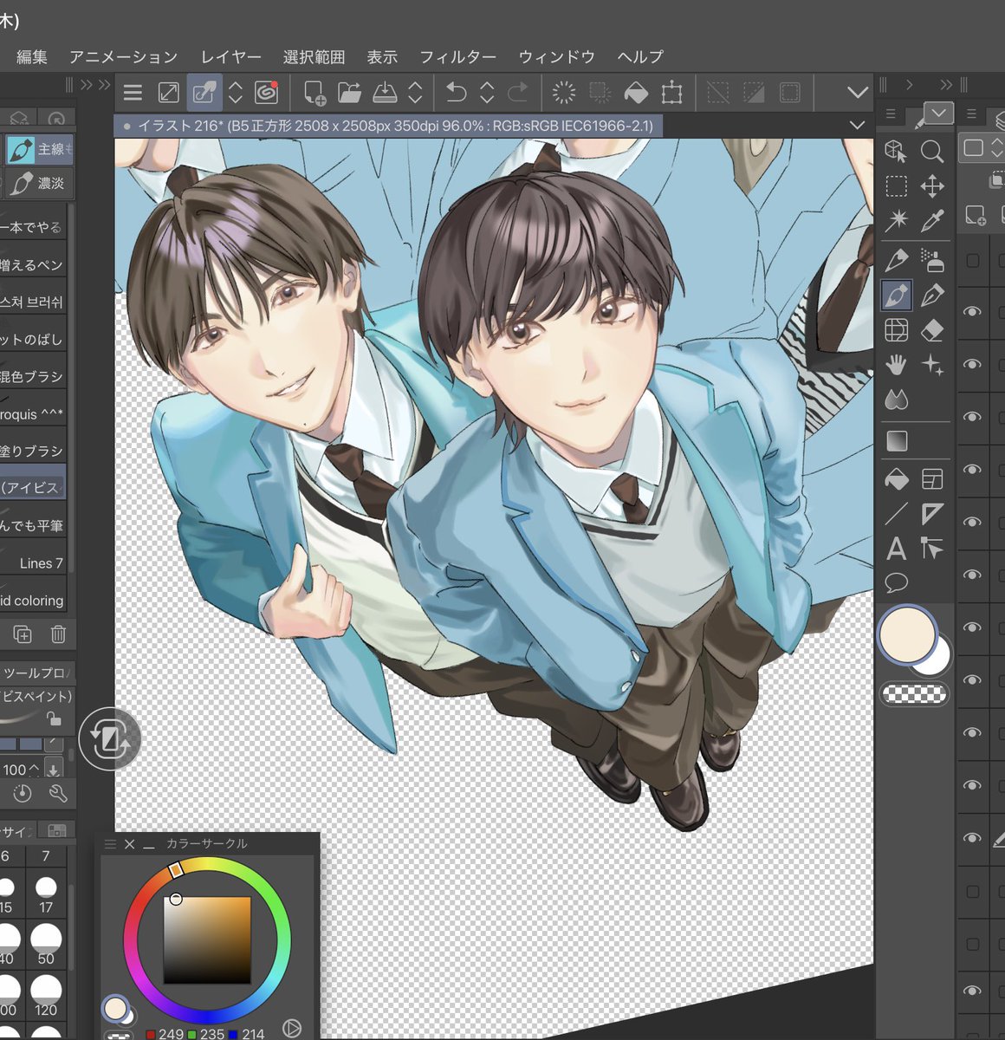Select the Auto select magic wand tool

(x=896, y=220)
